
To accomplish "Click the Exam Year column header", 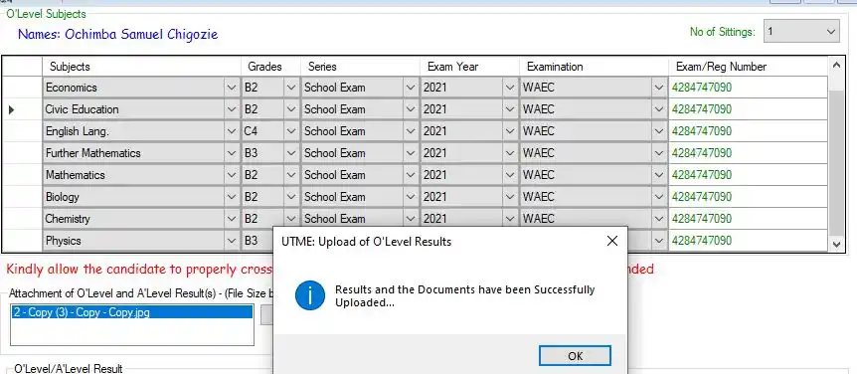I will (469, 67).
